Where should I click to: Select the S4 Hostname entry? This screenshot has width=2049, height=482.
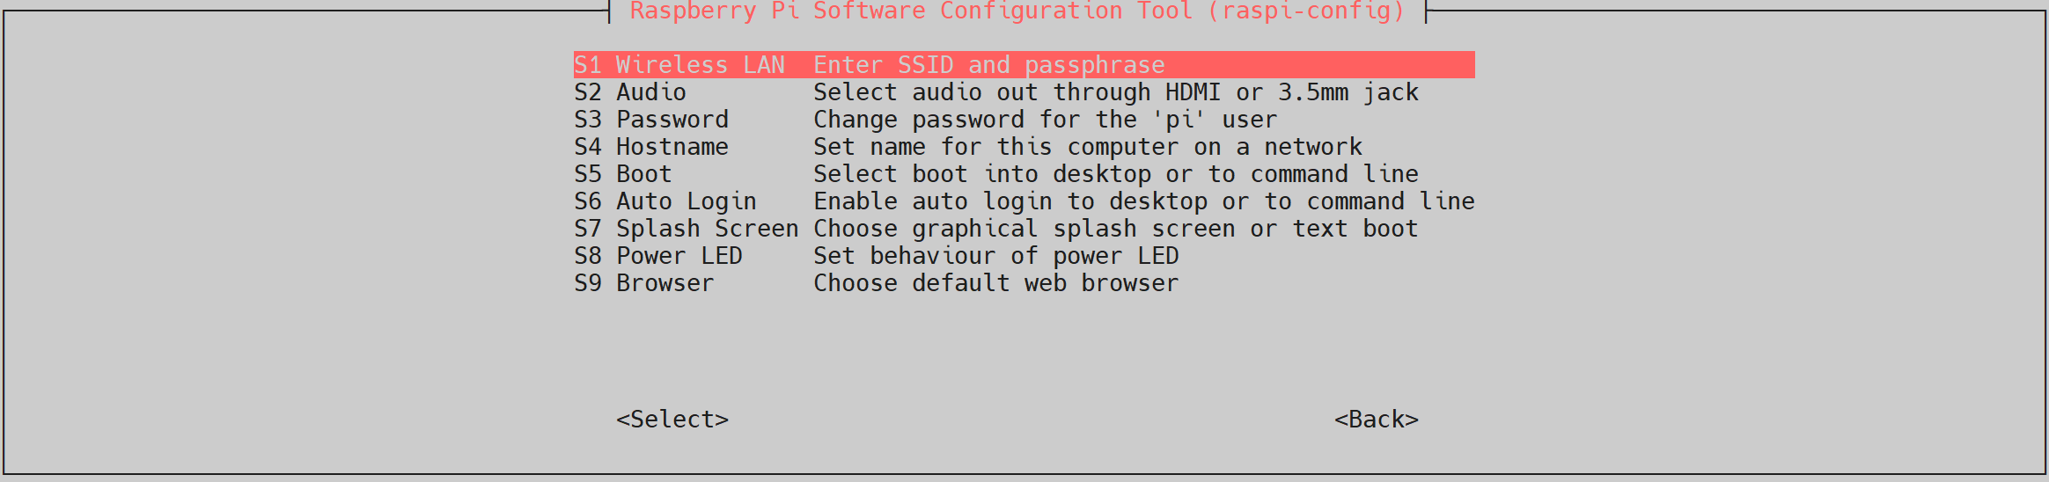(651, 147)
